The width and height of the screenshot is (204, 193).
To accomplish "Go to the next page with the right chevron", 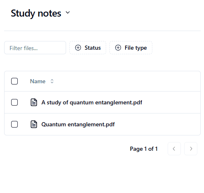I will (191, 149).
